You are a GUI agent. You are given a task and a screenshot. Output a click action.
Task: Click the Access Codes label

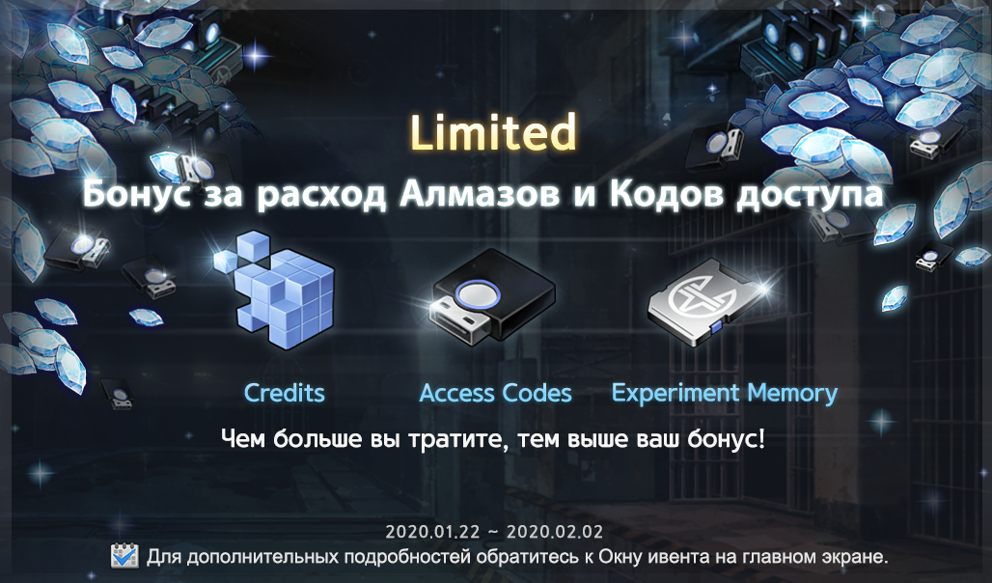(495, 393)
